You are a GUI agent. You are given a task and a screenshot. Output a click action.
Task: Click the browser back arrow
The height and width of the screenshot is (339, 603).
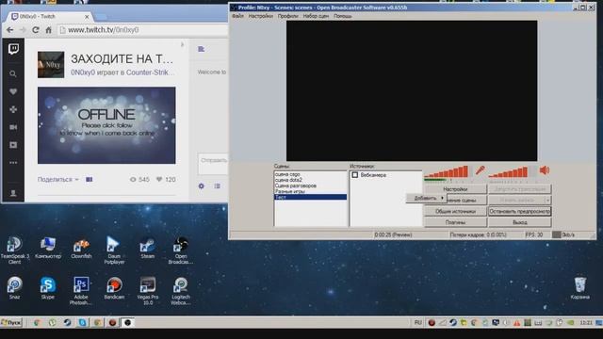point(10,29)
